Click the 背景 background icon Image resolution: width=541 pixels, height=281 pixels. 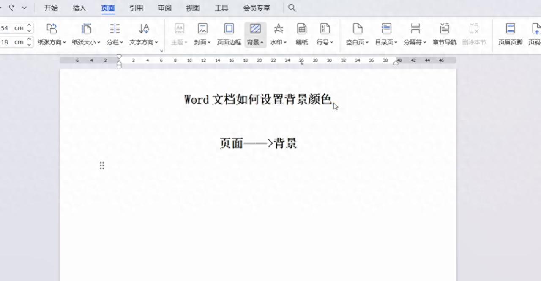point(255,28)
